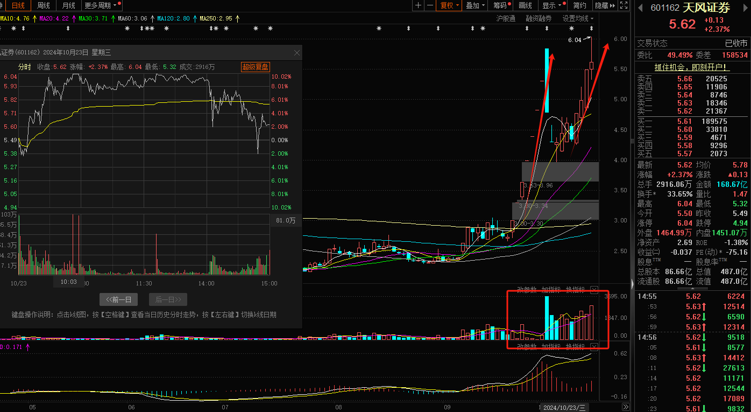Click volume panel 换指标
The height and width of the screenshot is (412, 751).
[x=575, y=290]
